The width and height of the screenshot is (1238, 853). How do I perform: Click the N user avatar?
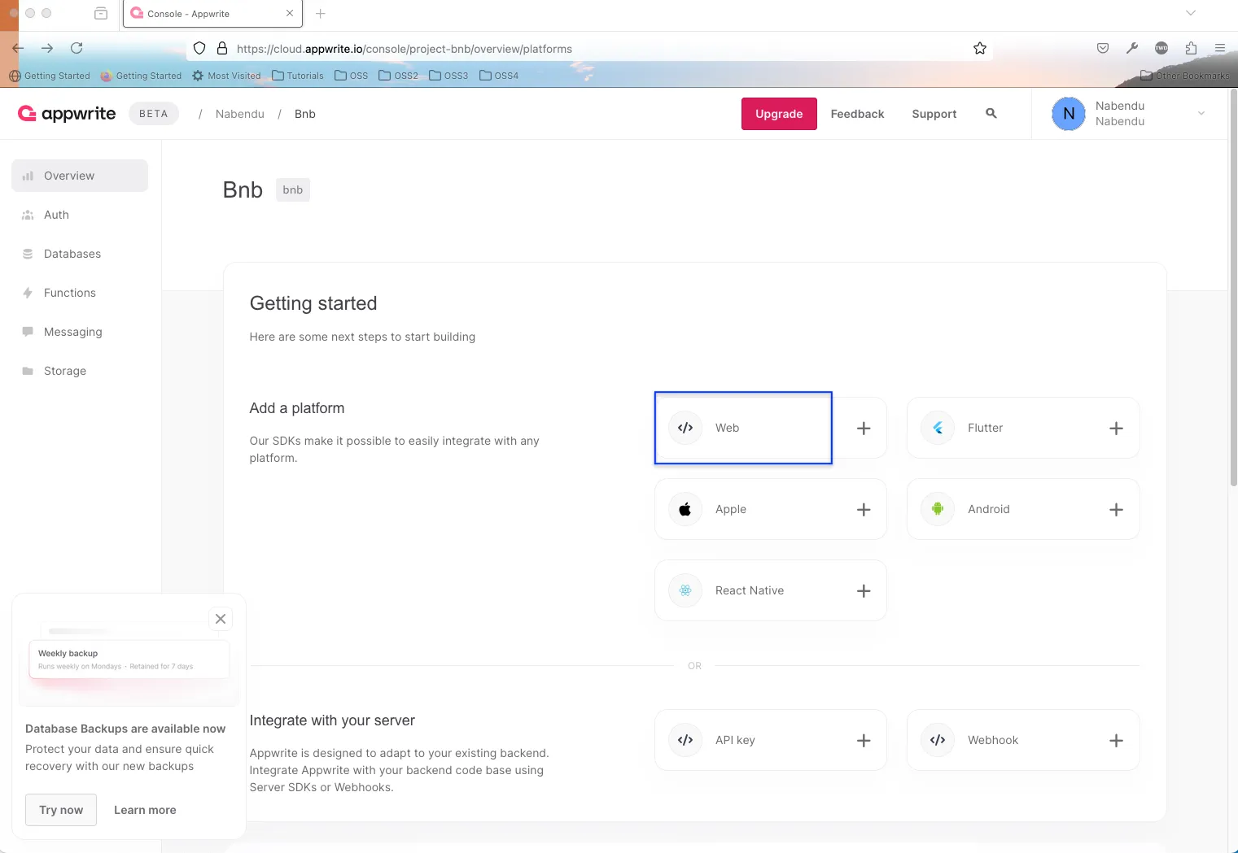(x=1069, y=114)
